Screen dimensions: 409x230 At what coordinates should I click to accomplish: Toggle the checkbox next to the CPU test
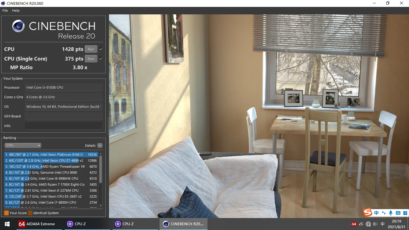click(x=101, y=49)
